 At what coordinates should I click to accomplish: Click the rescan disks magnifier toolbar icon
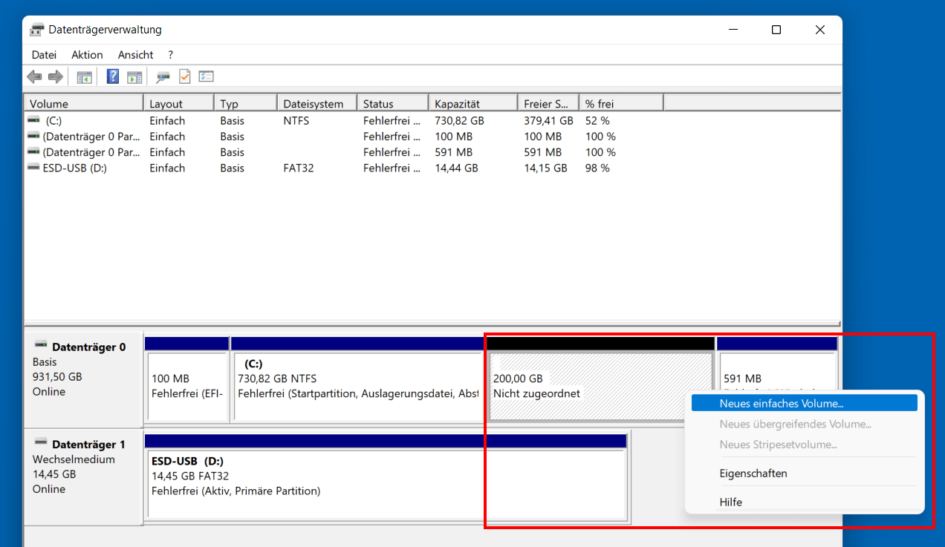coord(163,76)
